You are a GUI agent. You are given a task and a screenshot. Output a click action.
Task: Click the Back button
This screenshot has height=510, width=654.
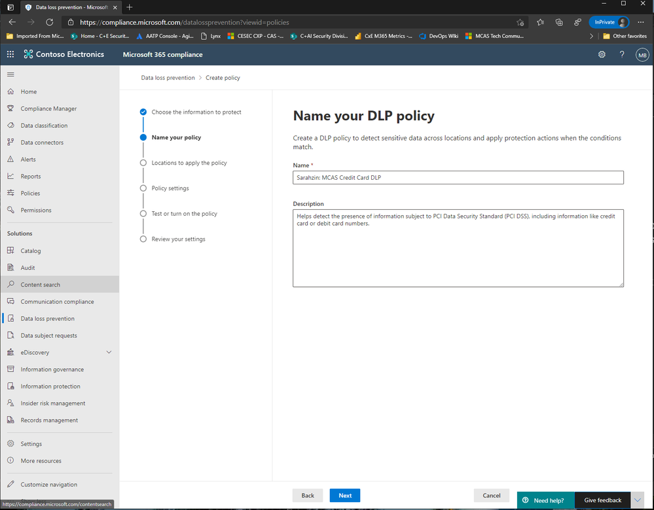pyautogui.click(x=308, y=496)
